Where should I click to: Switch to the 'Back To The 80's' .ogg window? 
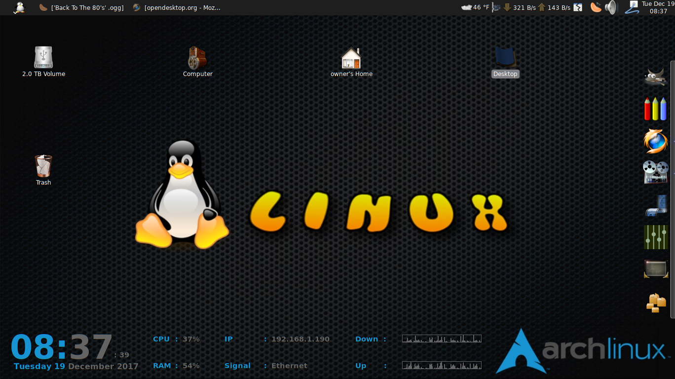coord(81,7)
